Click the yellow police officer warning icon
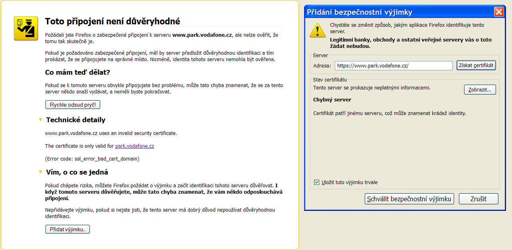This screenshot has height=250, width=512. point(26,28)
